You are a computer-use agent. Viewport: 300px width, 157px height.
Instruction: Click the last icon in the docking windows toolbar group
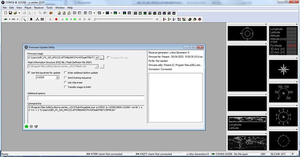pyautogui.click(x=174, y=13)
